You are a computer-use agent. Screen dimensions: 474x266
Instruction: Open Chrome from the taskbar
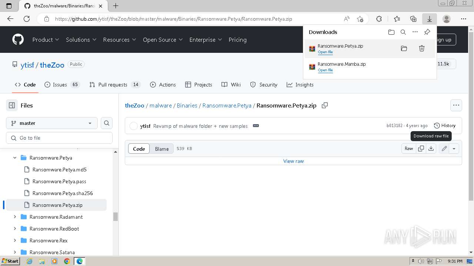coord(67,261)
